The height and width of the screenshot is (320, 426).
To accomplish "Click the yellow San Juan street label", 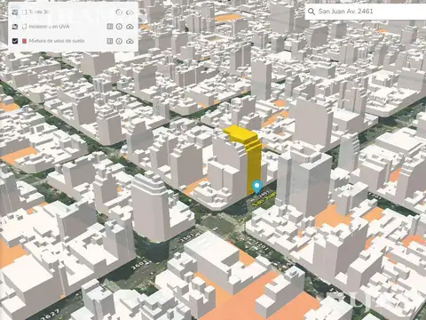I will 264,199.
